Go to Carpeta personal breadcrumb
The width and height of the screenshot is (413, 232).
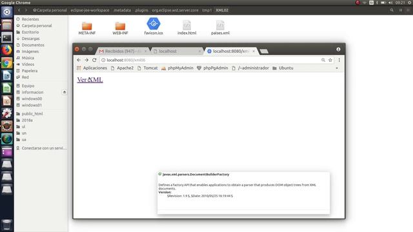50,10
